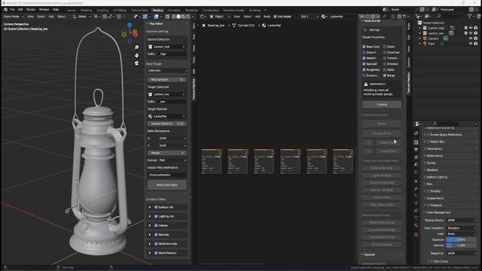
Task: Click the viewport overlays toggle icon
Action: [x=157, y=17]
